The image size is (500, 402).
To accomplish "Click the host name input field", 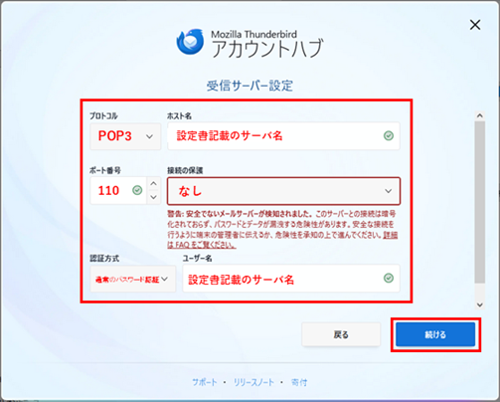I will pyautogui.click(x=283, y=136).
